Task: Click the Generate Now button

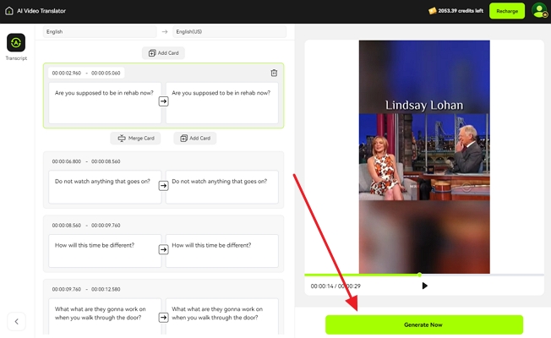Action: 423,324
